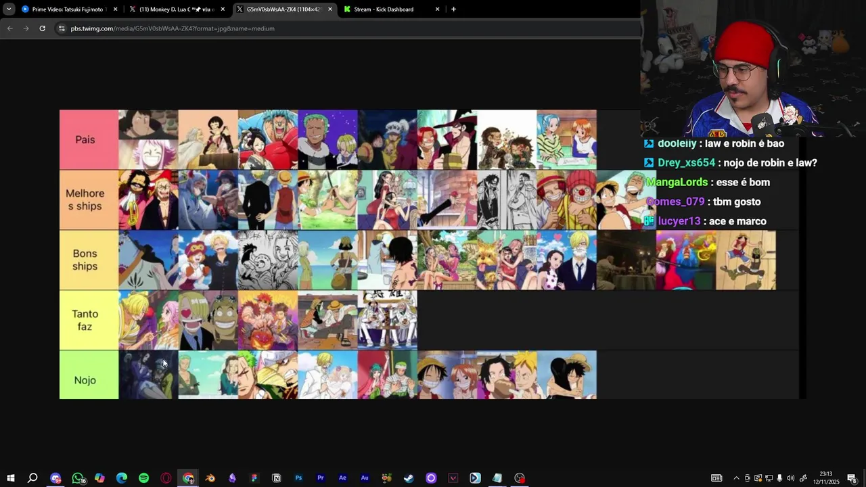Expand the hidden system tray icons
Viewport: 866px width, 487px height.
pos(736,478)
